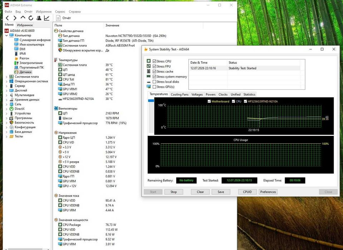The width and height of the screenshot is (343, 250).
Task: Click the blue temperature graph scale slider
Action: 151,101
